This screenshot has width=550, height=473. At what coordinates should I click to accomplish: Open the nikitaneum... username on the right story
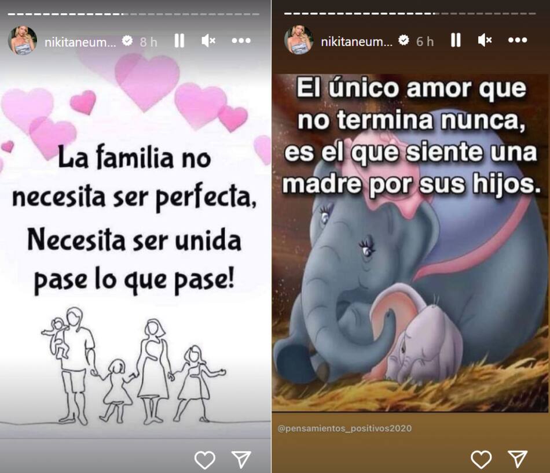click(357, 42)
